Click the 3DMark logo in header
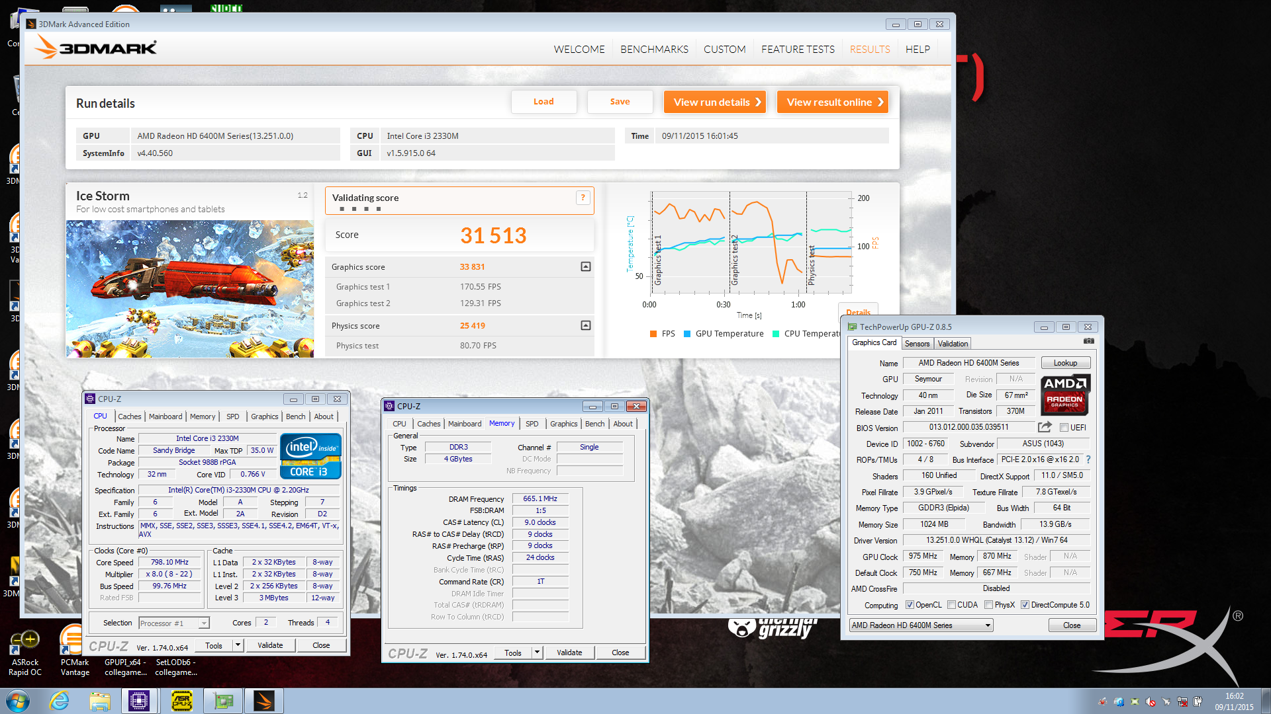 tap(95, 48)
